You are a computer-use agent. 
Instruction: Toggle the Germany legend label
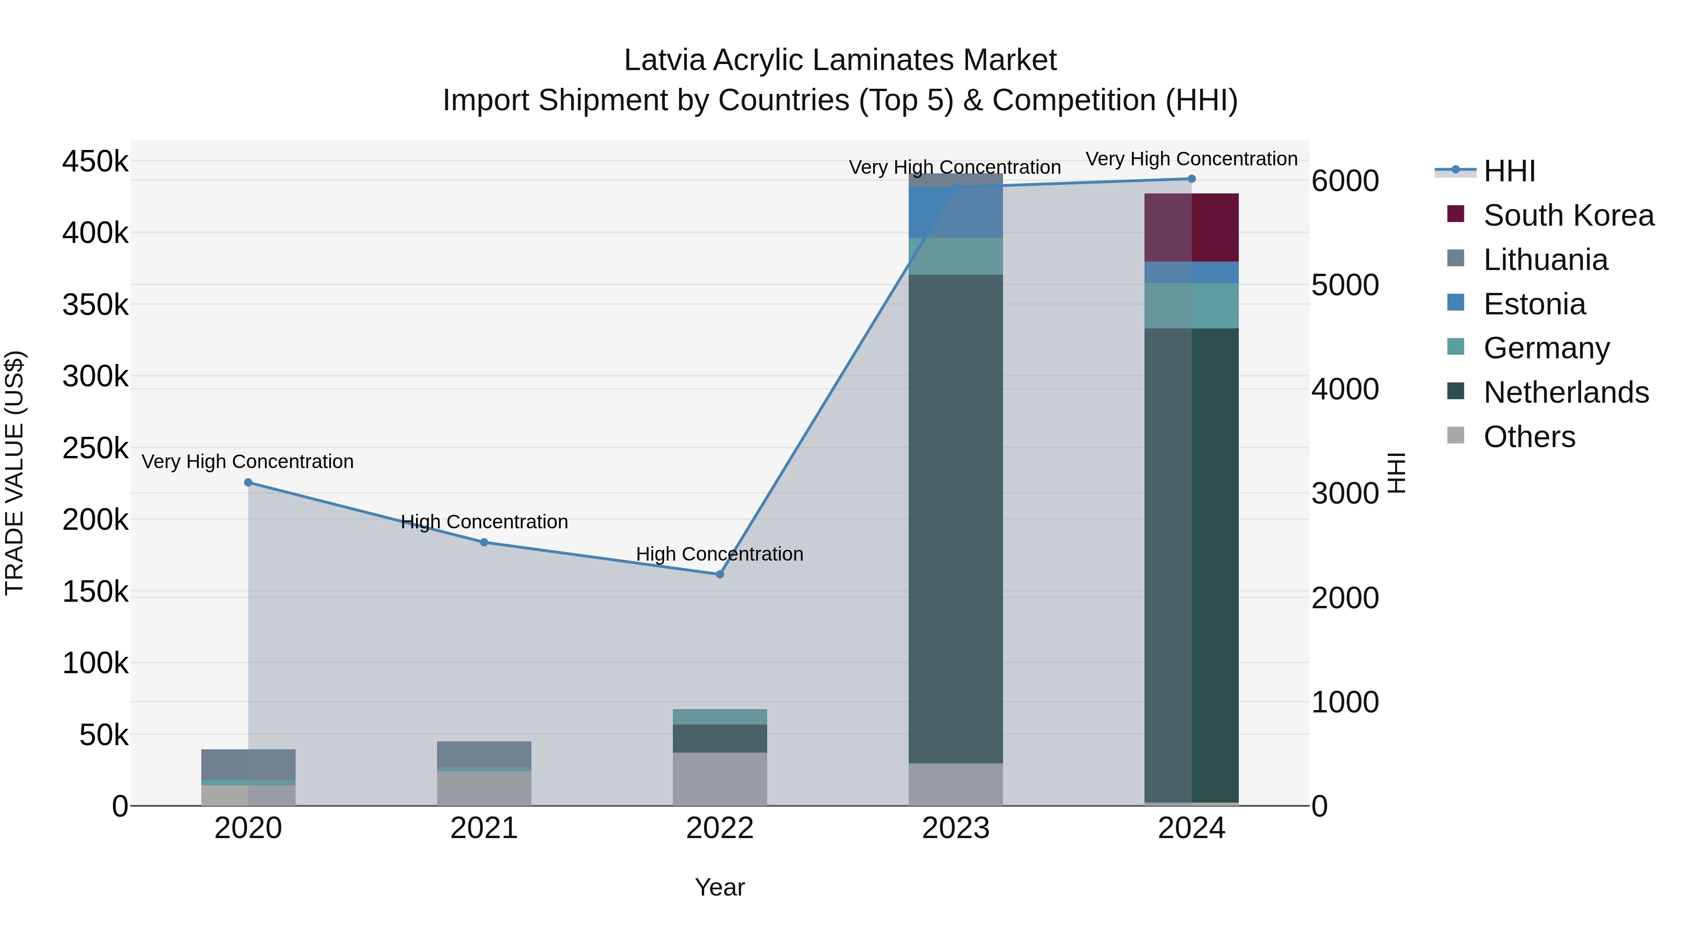[1547, 349]
